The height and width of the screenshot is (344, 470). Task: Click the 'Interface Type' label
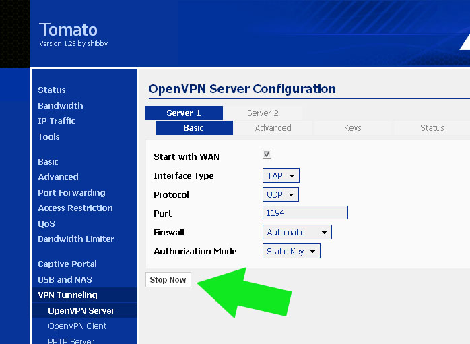pos(184,175)
